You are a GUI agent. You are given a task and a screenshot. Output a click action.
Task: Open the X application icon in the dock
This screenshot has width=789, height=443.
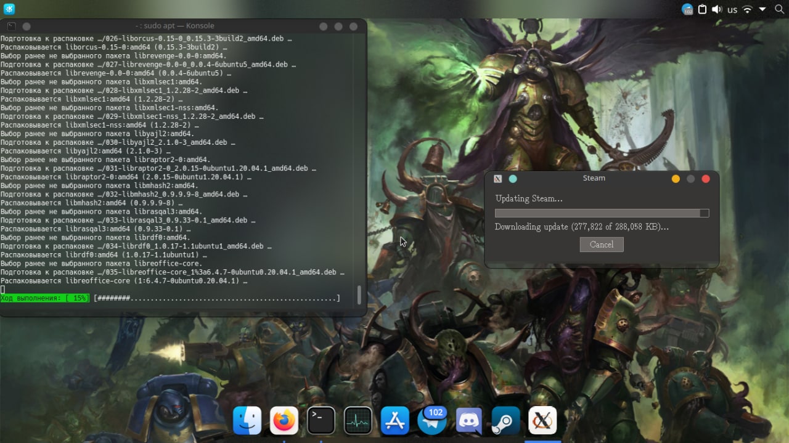click(542, 421)
